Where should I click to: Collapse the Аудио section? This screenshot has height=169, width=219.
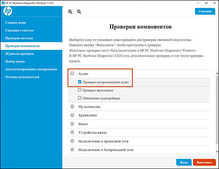(x=72, y=74)
